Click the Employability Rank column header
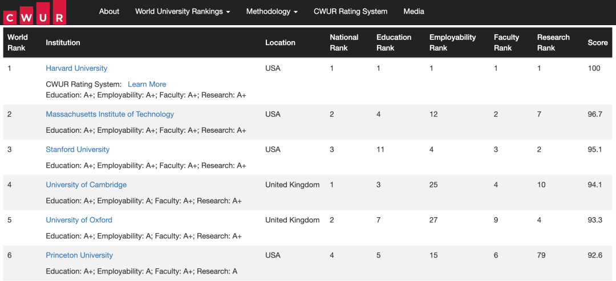Viewport: 616px width, 281px height. [x=452, y=43]
